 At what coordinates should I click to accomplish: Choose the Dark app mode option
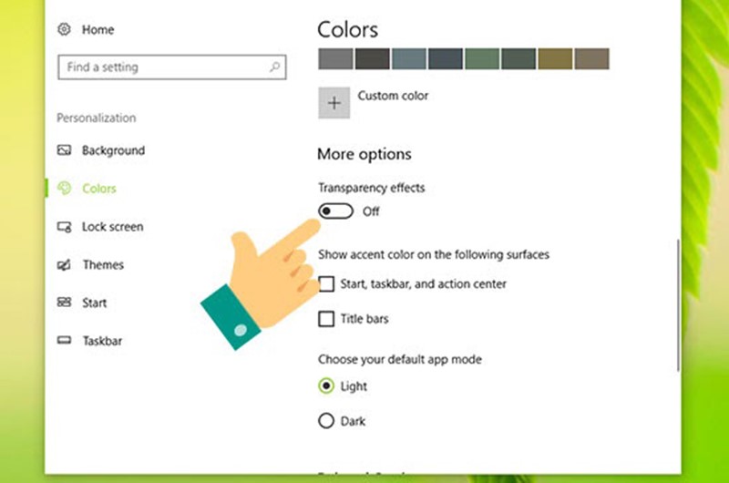(326, 421)
